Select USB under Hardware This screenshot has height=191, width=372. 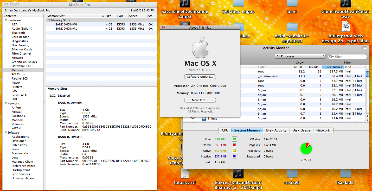click(x=14, y=99)
